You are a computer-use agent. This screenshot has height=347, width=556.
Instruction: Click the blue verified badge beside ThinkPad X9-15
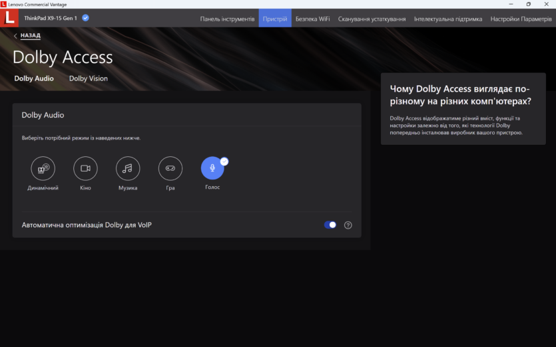[x=85, y=18]
